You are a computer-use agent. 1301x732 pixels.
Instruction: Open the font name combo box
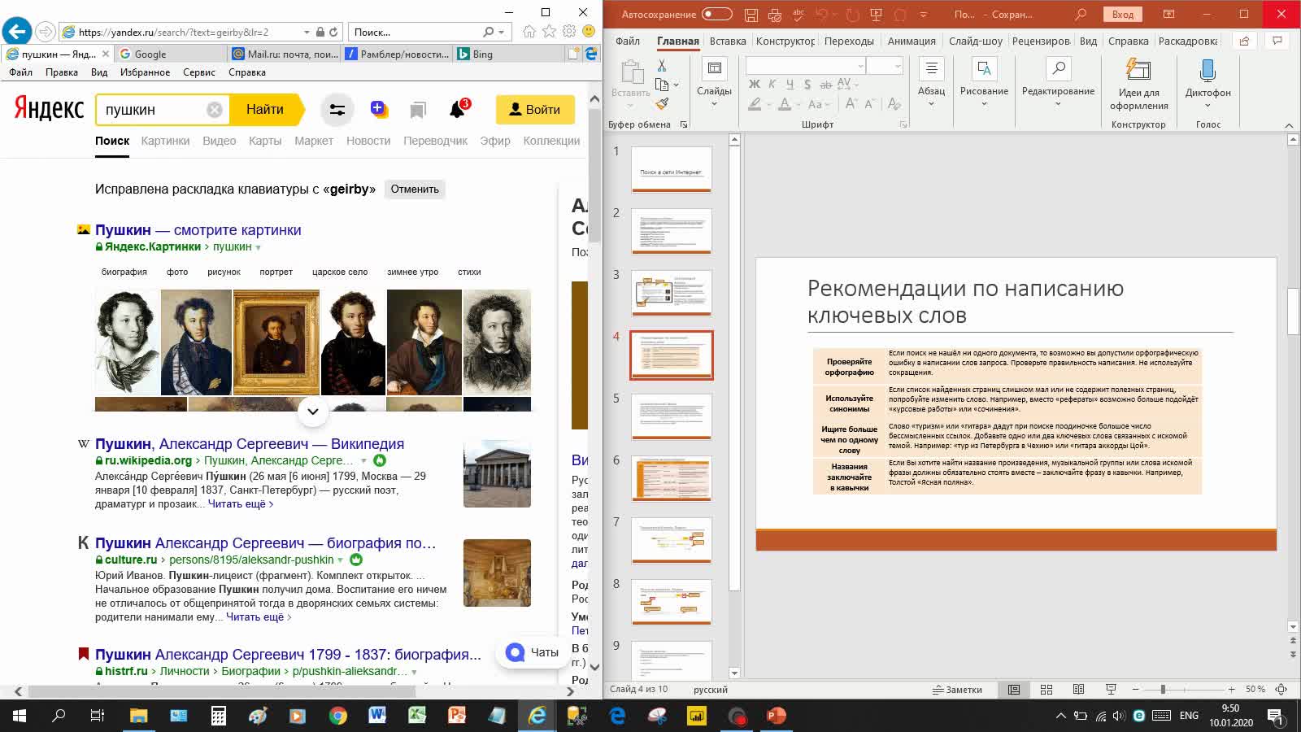pyautogui.click(x=805, y=66)
